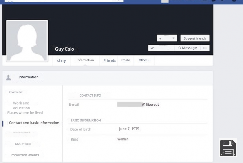Open the profile picture placeholder
The image size is (243, 163).
pos(27,41)
